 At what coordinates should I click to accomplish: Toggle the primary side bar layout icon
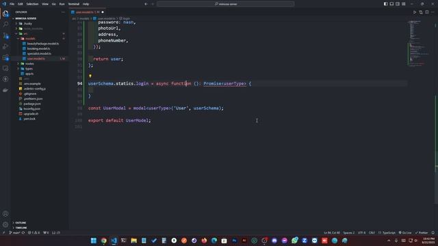coord(385,4)
